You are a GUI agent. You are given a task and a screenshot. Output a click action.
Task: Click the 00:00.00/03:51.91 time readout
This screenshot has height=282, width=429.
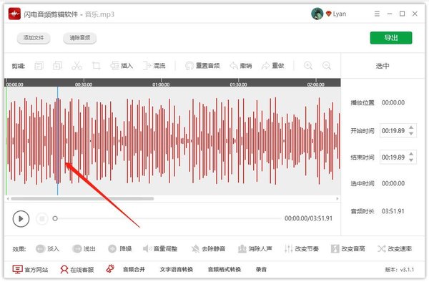[x=308, y=218]
